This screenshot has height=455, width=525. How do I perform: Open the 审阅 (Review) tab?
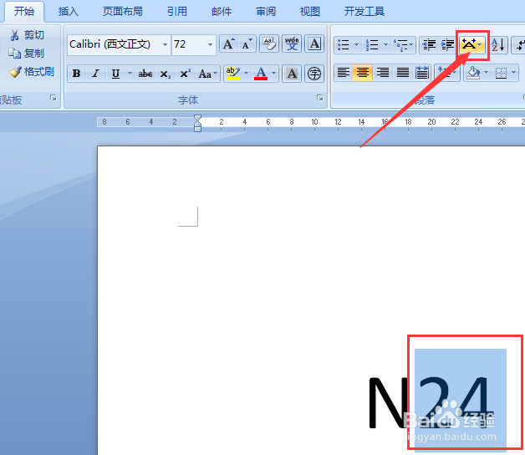[x=266, y=12]
